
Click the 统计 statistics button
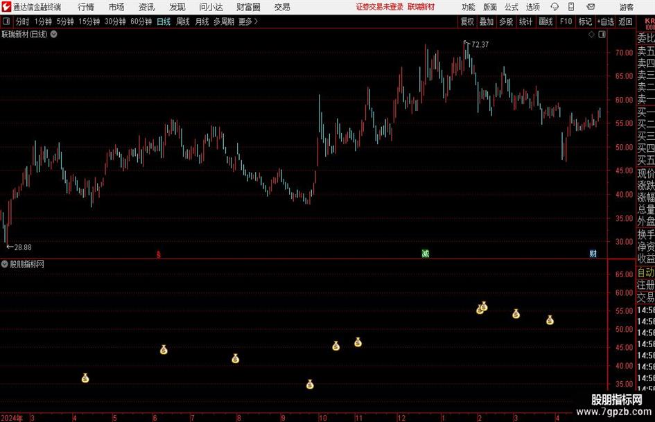click(x=525, y=21)
